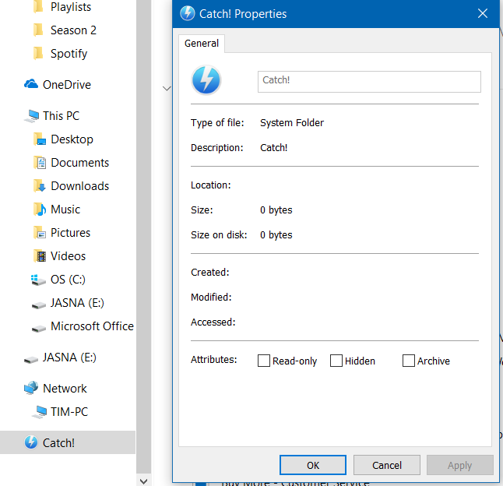The image size is (503, 486).
Task: Click the Music folder icon
Action: pos(40,210)
